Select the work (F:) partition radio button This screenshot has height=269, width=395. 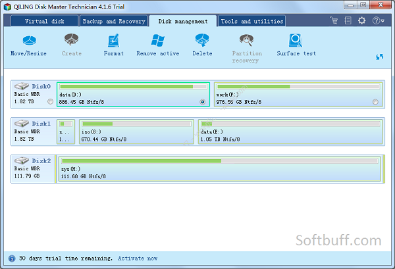coord(375,102)
